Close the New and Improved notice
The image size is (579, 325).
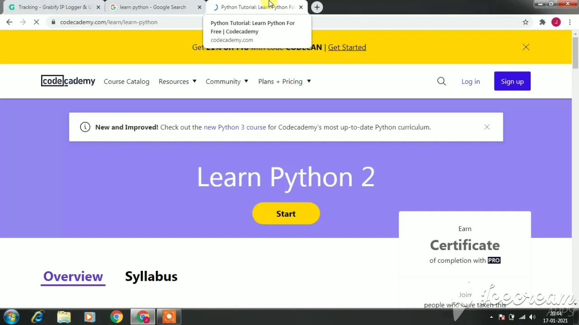coord(487,127)
